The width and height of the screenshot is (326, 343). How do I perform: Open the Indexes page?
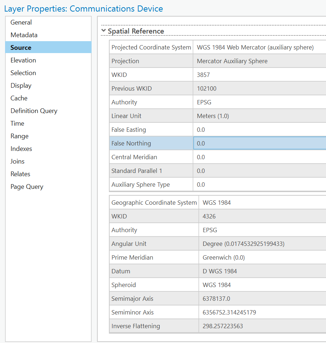[x=21, y=148]
